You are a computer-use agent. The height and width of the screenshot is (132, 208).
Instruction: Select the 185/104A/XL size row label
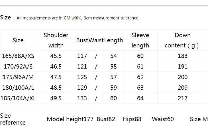tap(18, 98)
